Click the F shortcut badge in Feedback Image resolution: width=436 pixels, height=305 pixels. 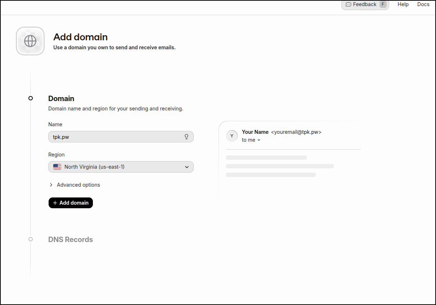383,5
